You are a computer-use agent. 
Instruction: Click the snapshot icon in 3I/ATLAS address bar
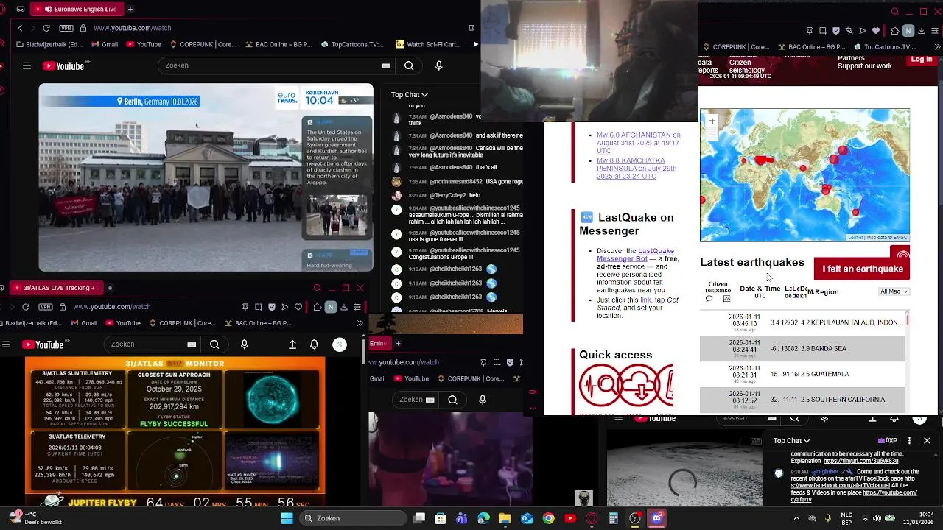tap(259, 307)
